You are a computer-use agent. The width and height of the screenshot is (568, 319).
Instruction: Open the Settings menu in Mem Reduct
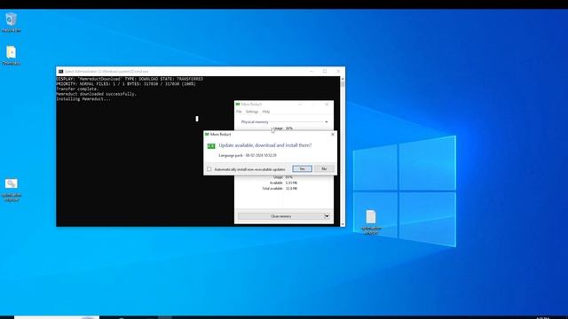(252, 112)
